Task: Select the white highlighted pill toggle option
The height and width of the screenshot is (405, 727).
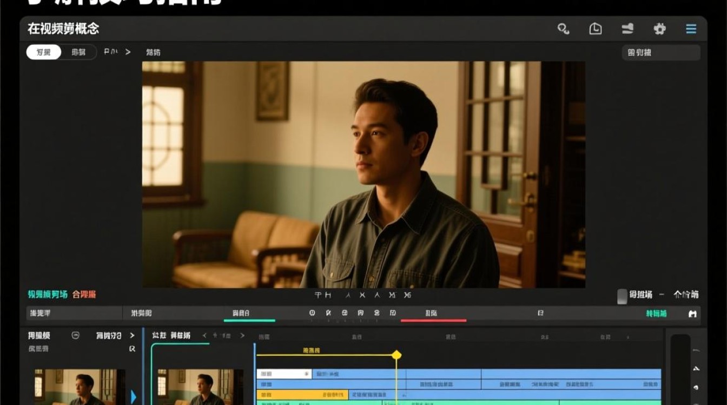Action: pyautogui.click(x=44, y=52)
